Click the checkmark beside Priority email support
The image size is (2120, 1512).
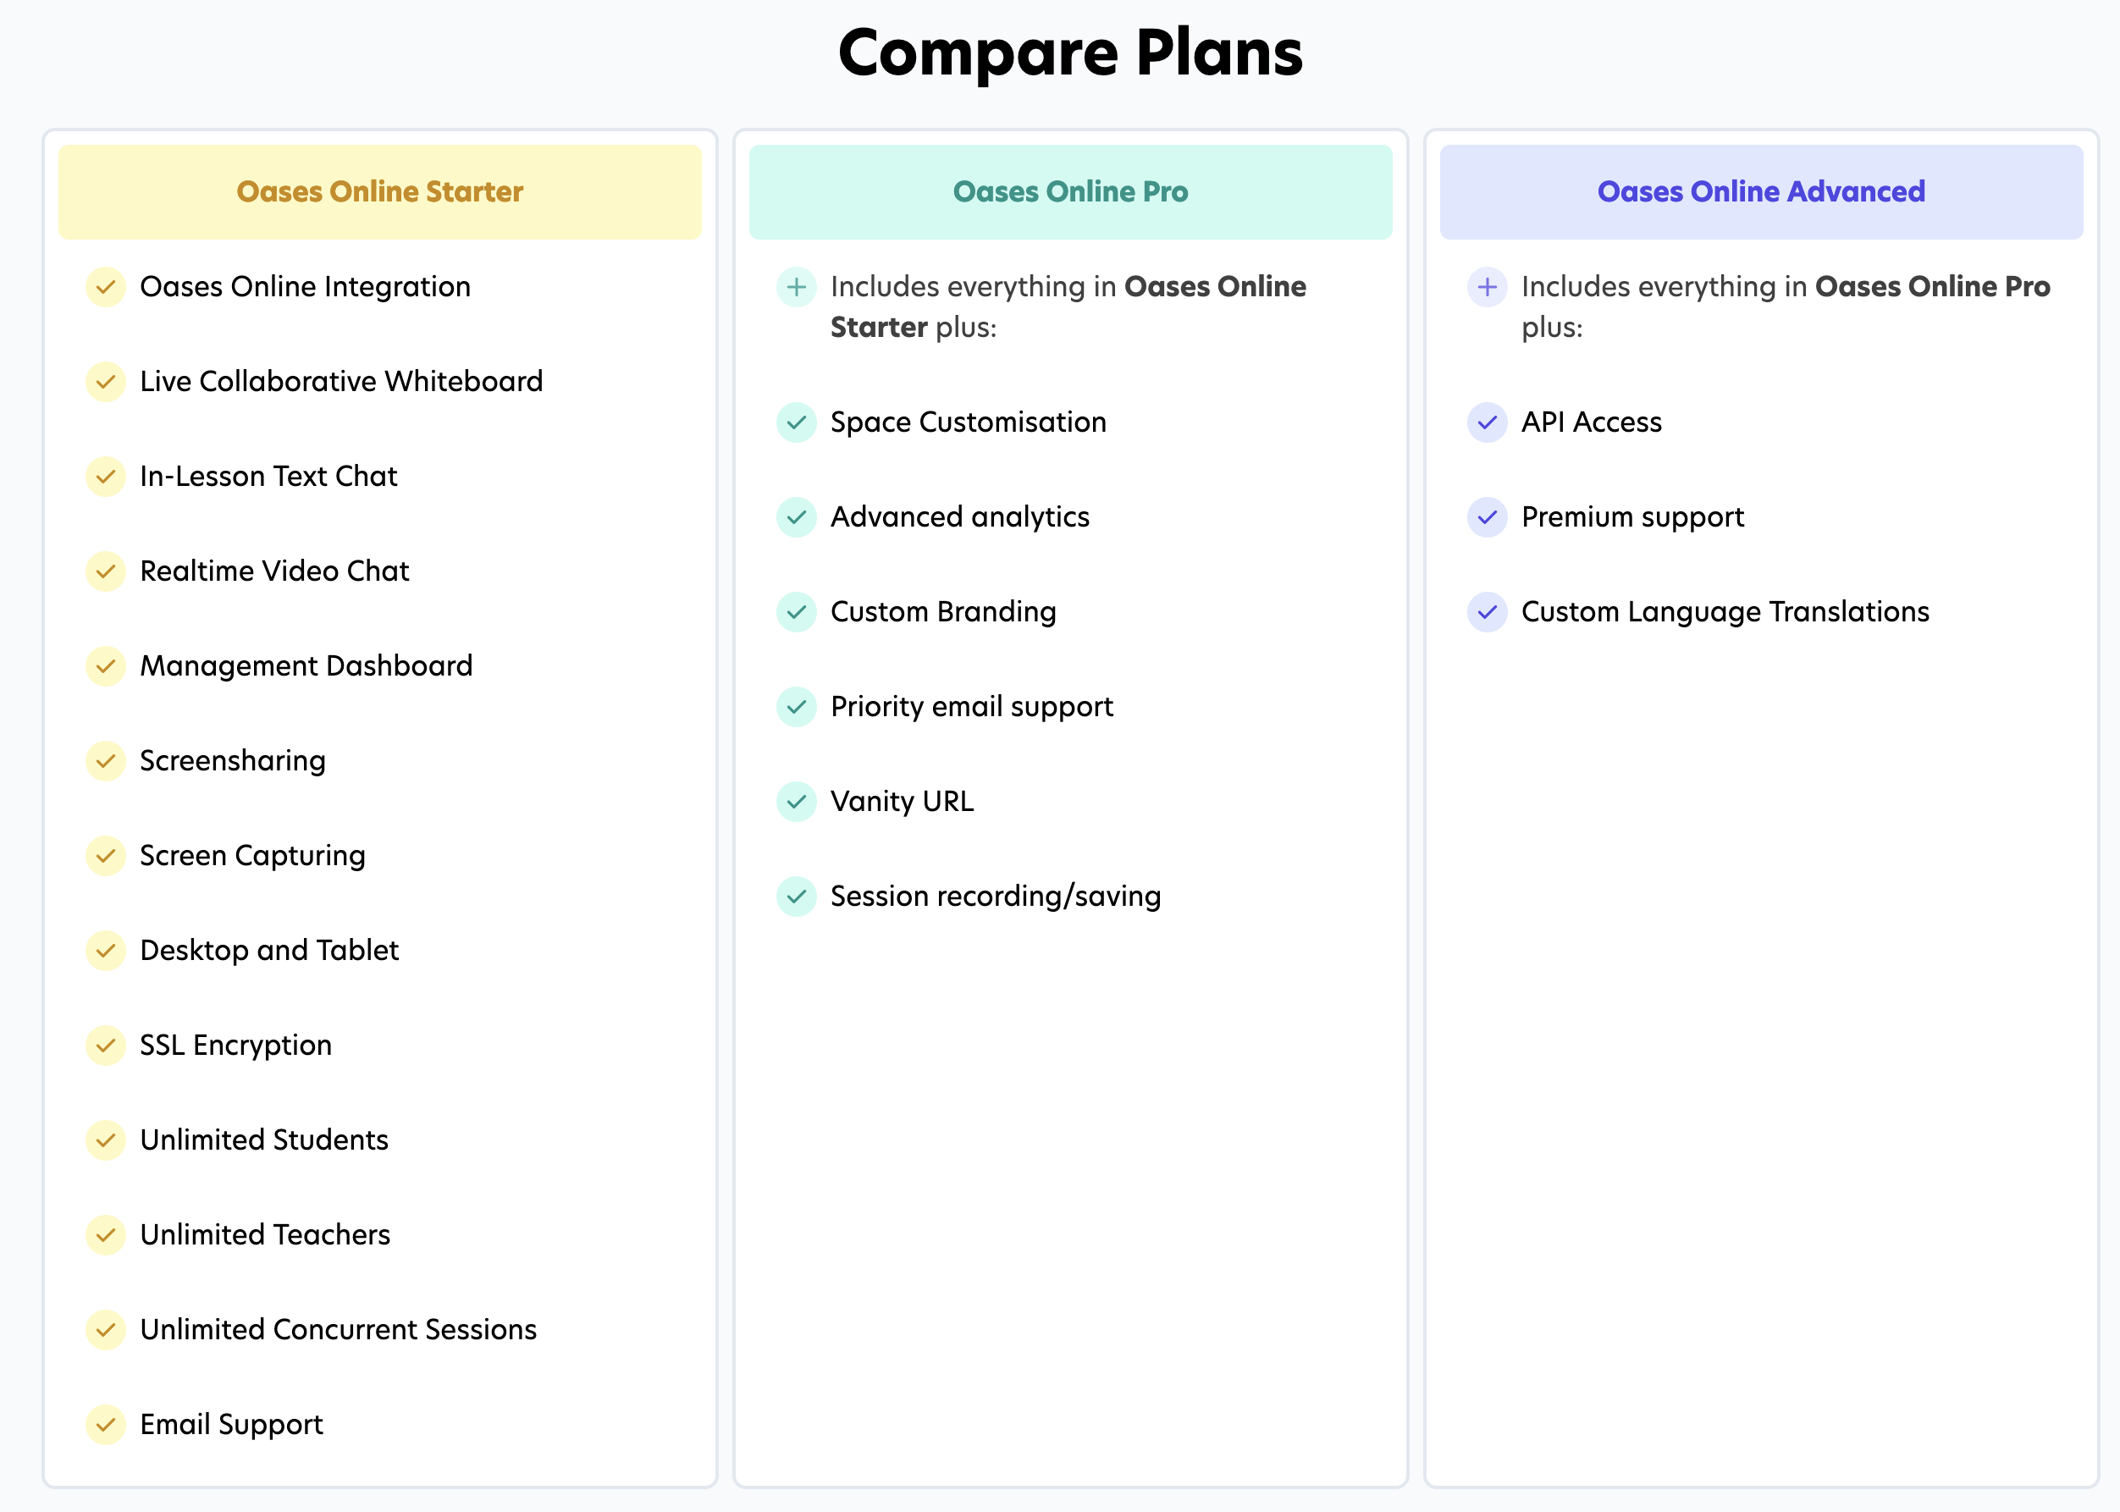tap(796, 707)
